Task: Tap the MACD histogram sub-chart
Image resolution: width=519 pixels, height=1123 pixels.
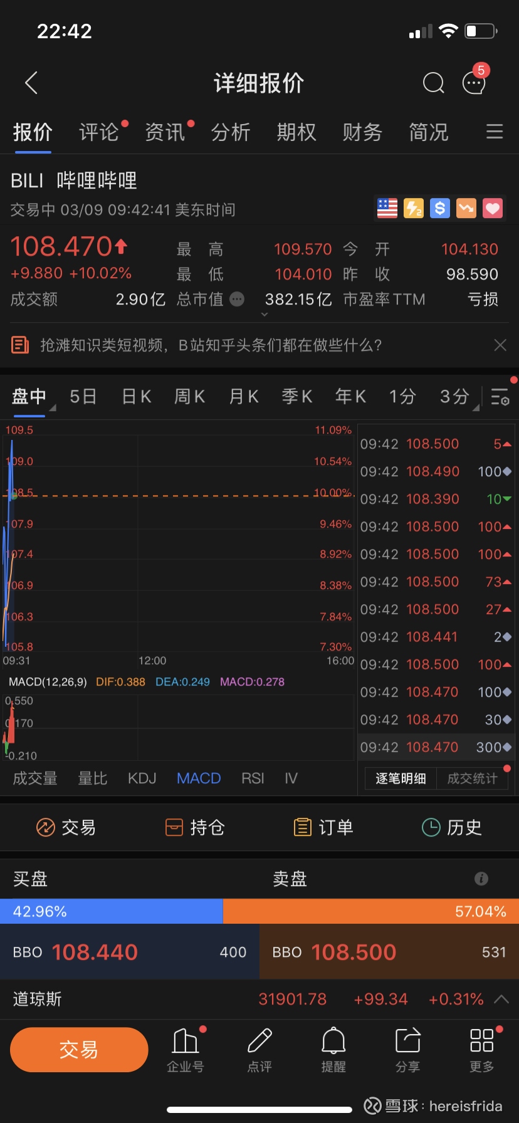Action: 179,727
